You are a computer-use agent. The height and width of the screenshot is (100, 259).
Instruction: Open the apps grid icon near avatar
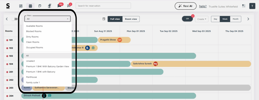pyautogui.click(x=244, y=6)
